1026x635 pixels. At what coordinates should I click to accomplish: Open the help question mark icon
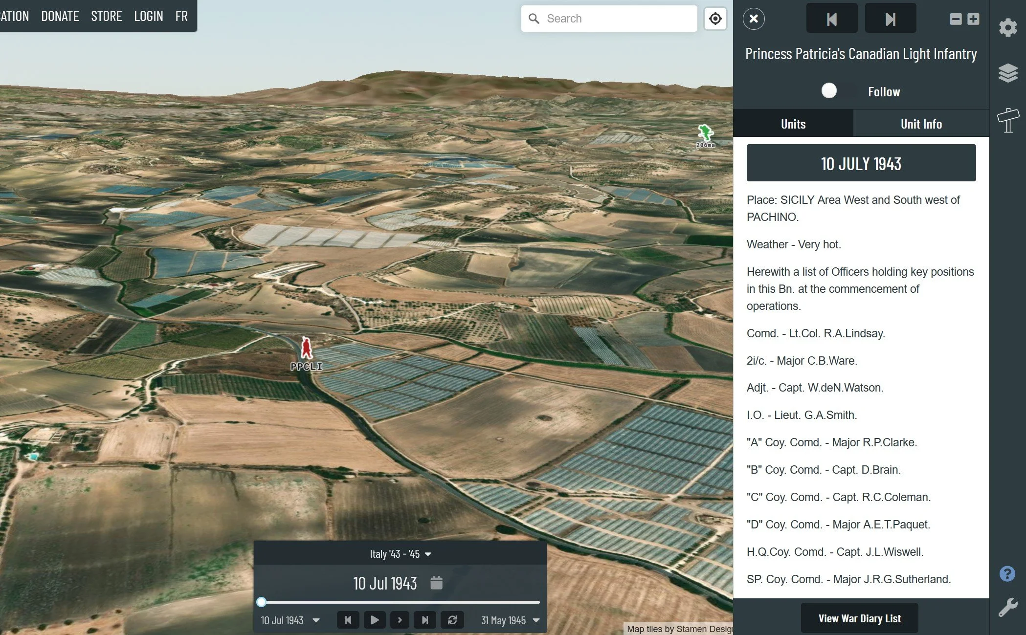pyautogui.click(x=1007, y=573)
